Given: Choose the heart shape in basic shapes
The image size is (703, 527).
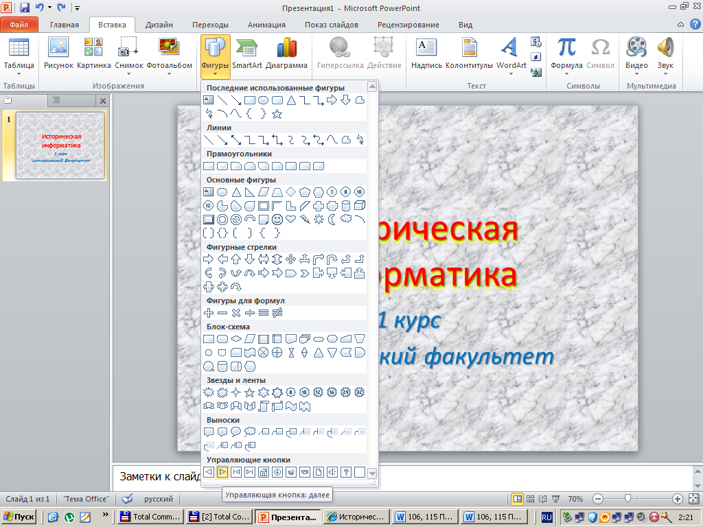Looking at the screenshot, I should 291,220.
